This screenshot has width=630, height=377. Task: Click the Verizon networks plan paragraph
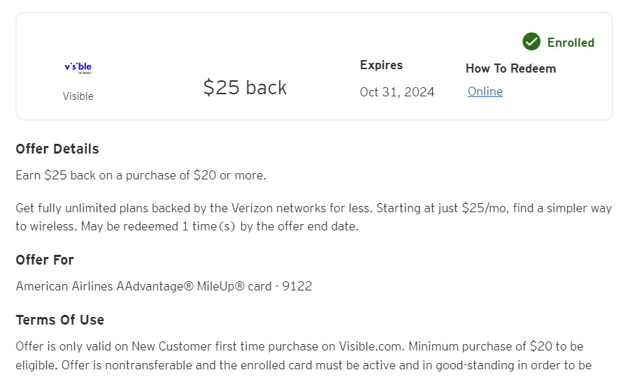[313, 217]
